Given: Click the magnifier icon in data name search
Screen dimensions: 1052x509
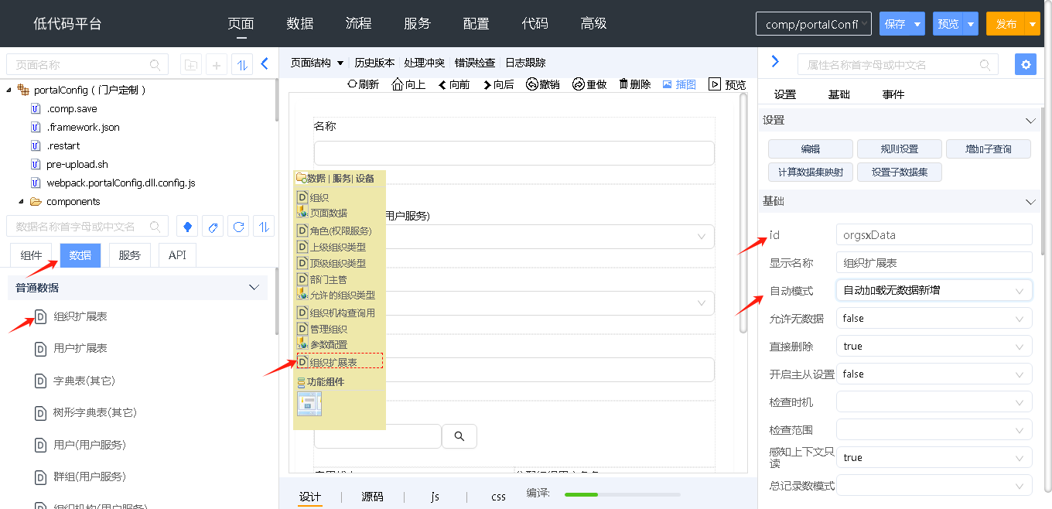Looking at the screenshot, I should pos(155,227).
